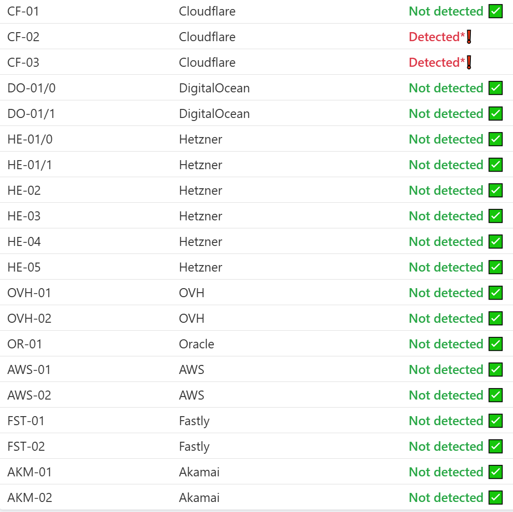Click the Fastly provider in FST-02 row

coord(194,447)
